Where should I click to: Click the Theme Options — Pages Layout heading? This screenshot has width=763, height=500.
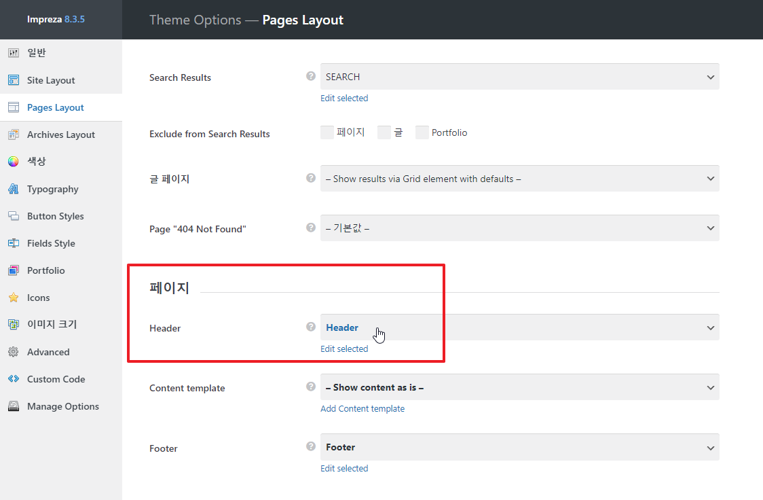[x=246, y=20]
